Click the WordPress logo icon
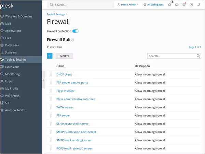 pyautogui.click(x=2, y=96)
